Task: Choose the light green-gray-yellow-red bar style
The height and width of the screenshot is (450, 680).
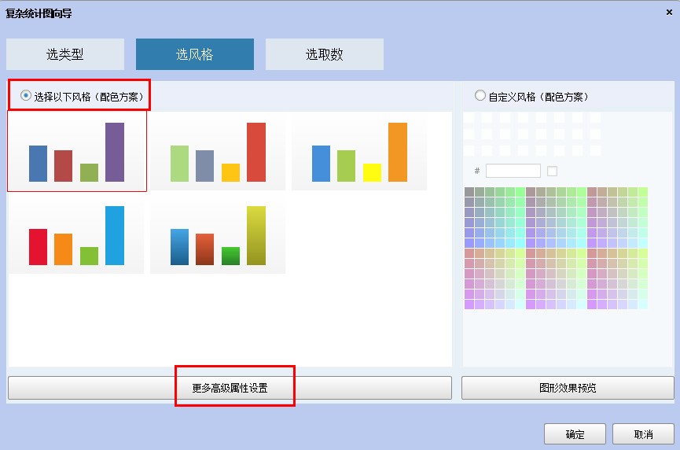Action: [218, 151]
